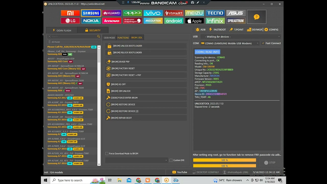Open the BROM | EDL tab
Viewport: 327px width, 184px height.
(x=137, y=38)
